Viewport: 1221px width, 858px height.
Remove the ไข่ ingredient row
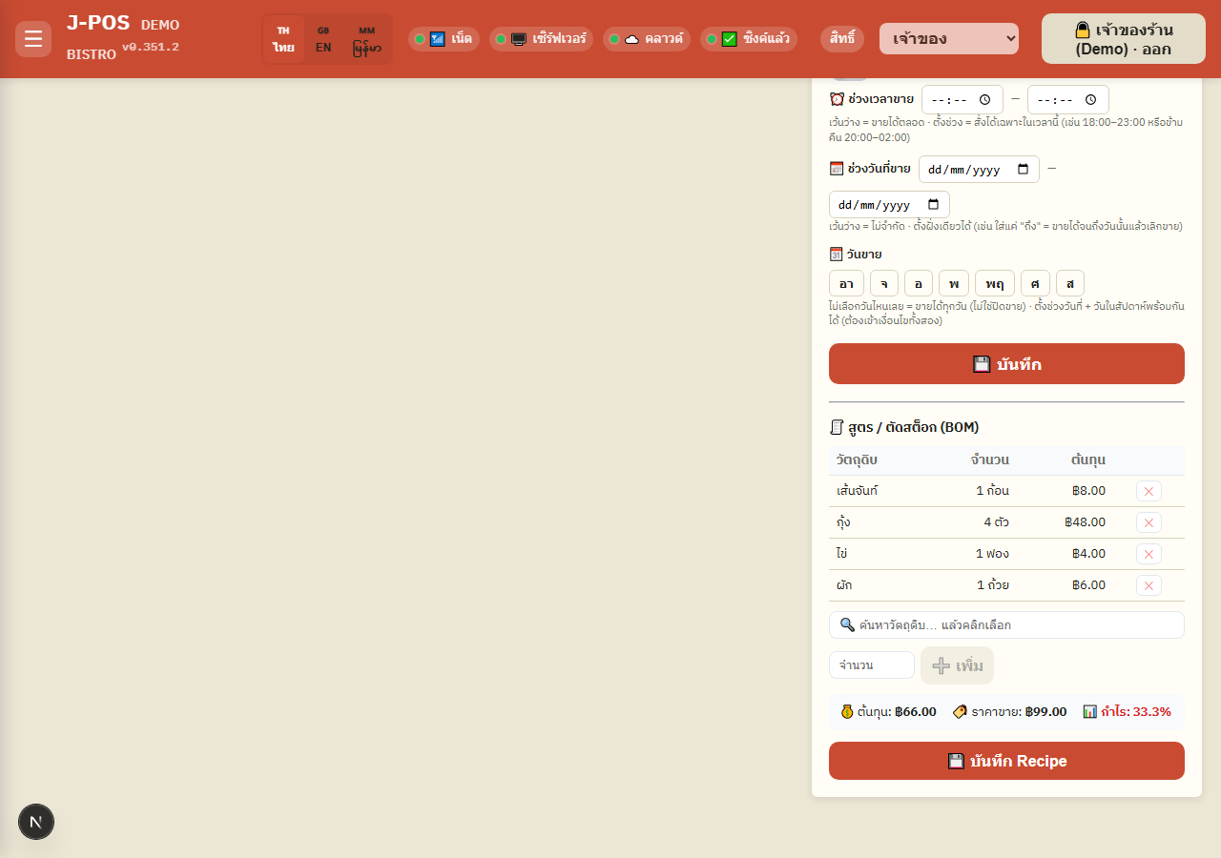[1149, 554]
